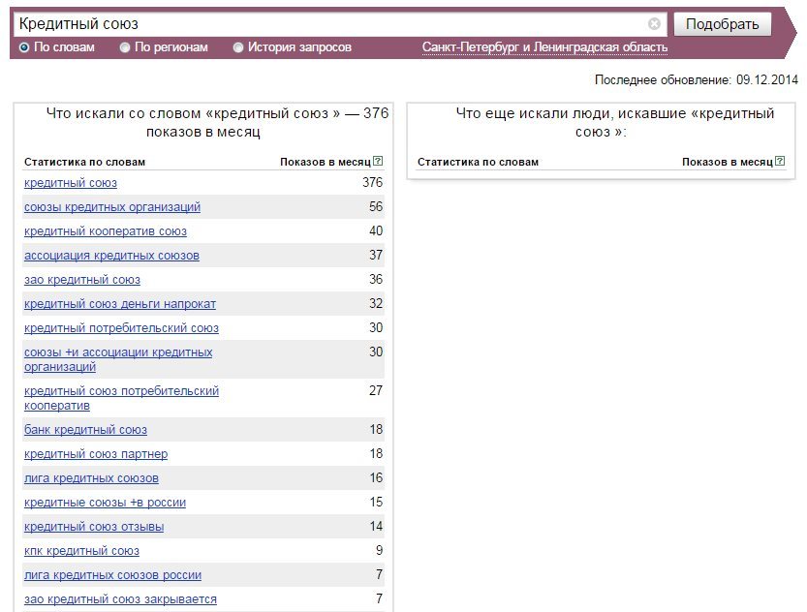Open the 'кредитный союз потребительский кооператив' link
The height and width of the screenshot is (612, 807).
121,398
